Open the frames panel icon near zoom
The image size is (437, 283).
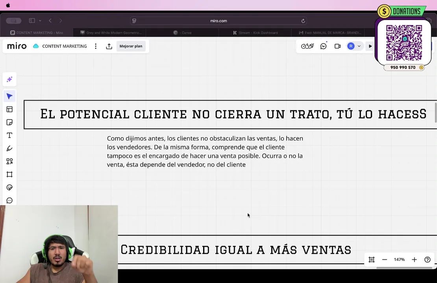pos(371,260)
